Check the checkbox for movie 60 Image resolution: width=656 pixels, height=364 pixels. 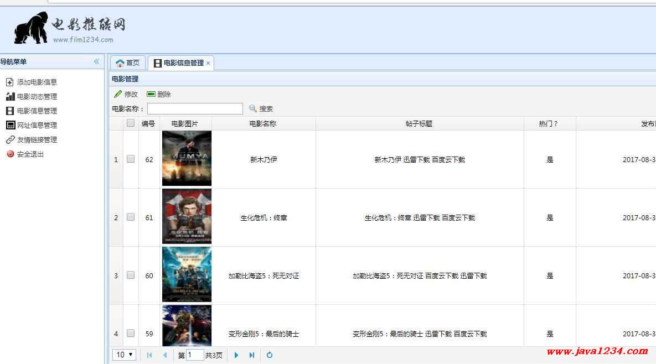(131, 275)
